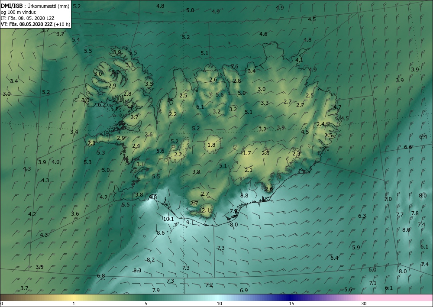The image size is (433, 307).
Task: Click the 7.2 value at the bottom center
Action: click(x=209, y=284)
